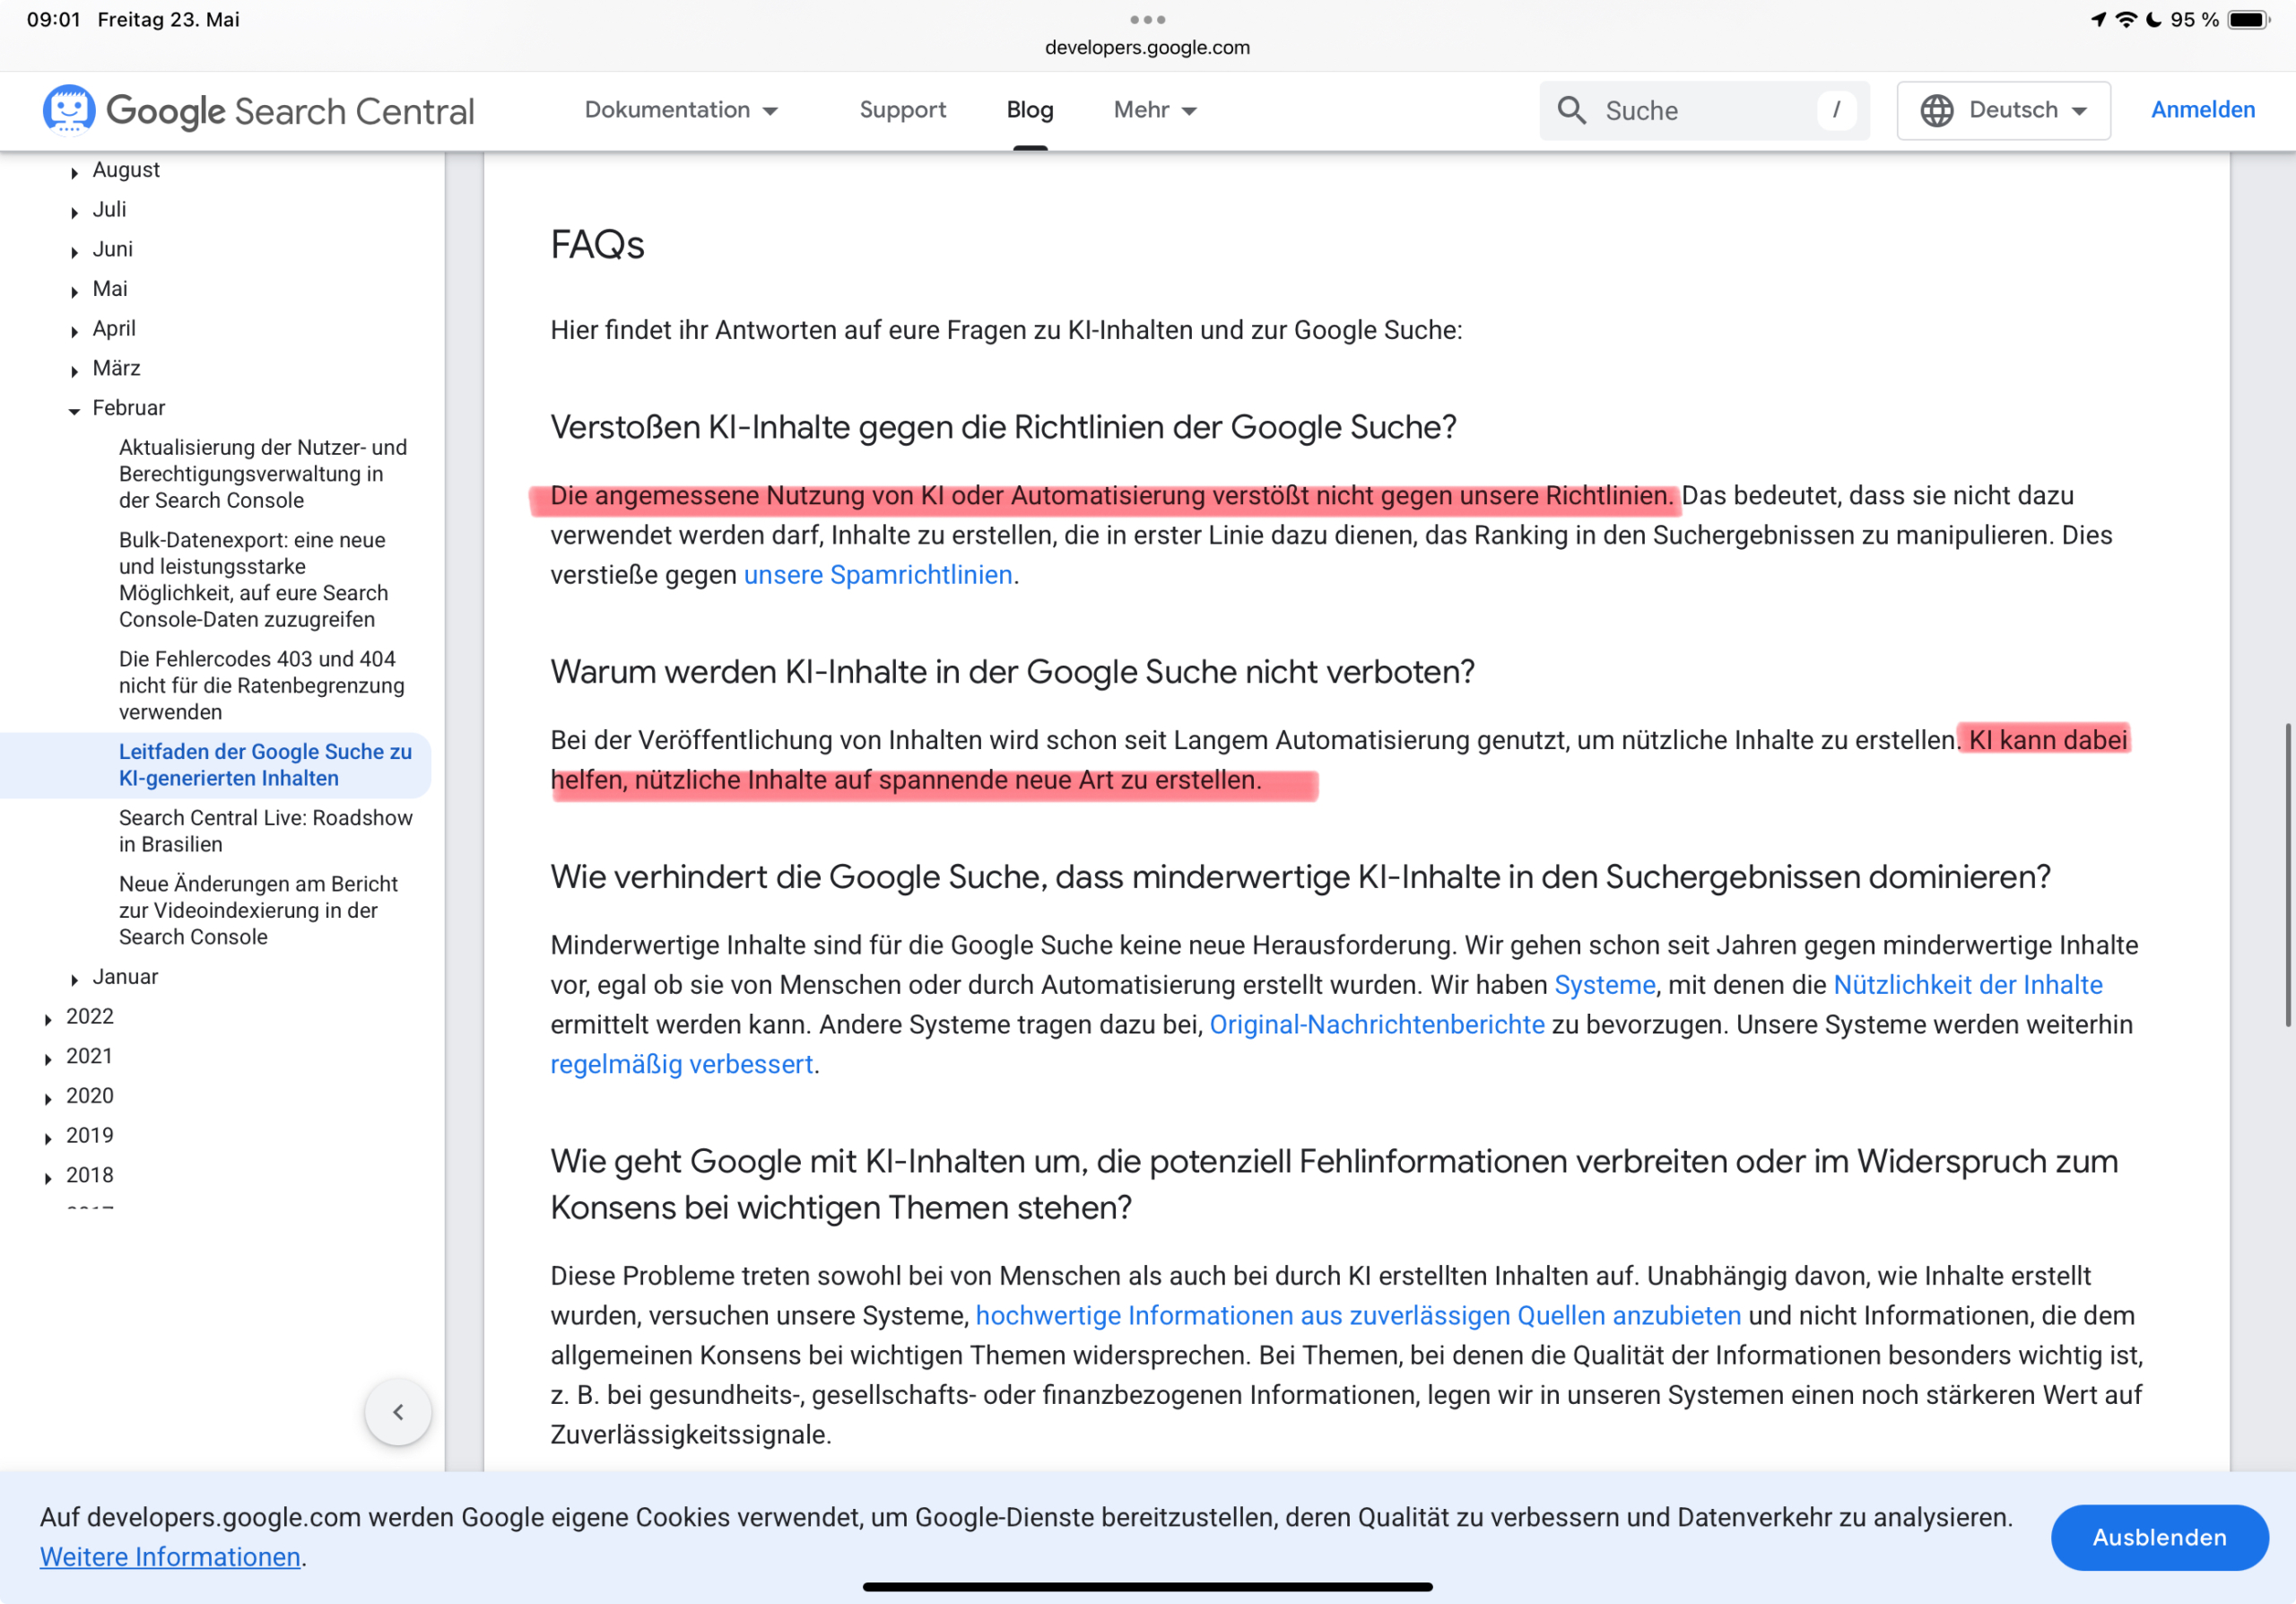Screen dimensions: 2296x1604
Task: Click the globe language icon
Action: 1936,110
